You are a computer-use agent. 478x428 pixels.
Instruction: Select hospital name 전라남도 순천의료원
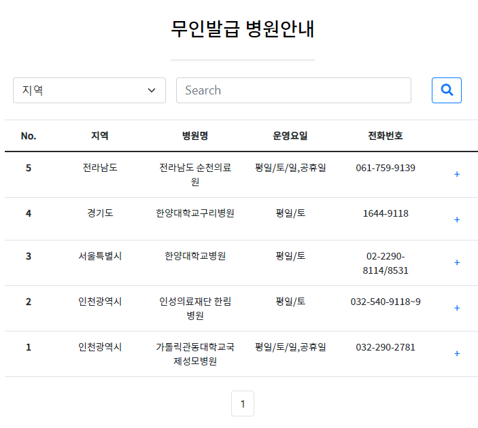point(195,175)
